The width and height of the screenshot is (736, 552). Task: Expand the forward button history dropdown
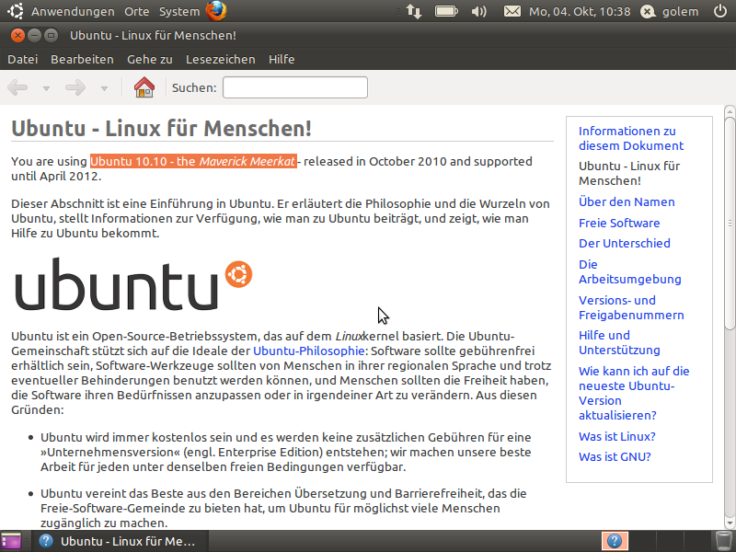(104, 87)
